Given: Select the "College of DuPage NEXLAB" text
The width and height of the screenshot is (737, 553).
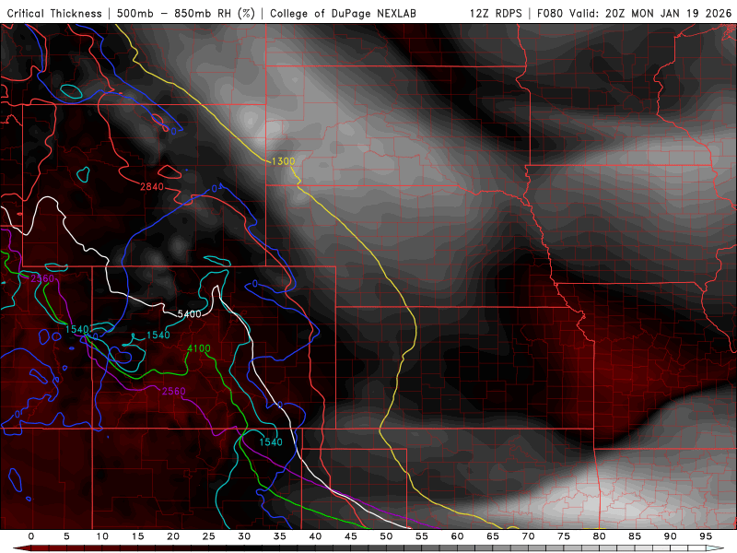Looking at the screenshot, I should pos(343,13).
